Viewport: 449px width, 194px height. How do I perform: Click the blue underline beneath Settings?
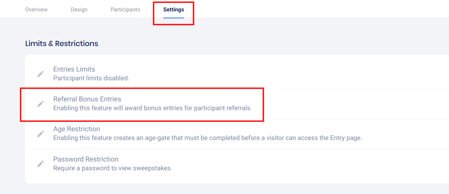173,18
